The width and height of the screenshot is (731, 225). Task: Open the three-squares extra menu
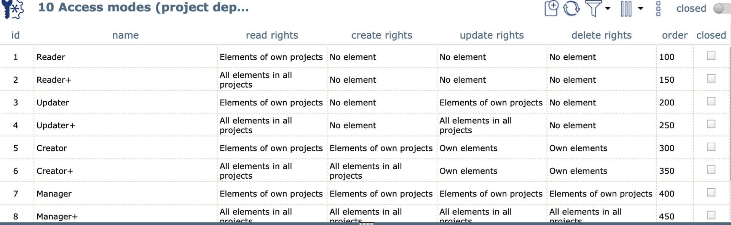[658, 8]
